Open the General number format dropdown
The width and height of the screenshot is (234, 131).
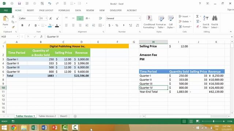point(140,19)
